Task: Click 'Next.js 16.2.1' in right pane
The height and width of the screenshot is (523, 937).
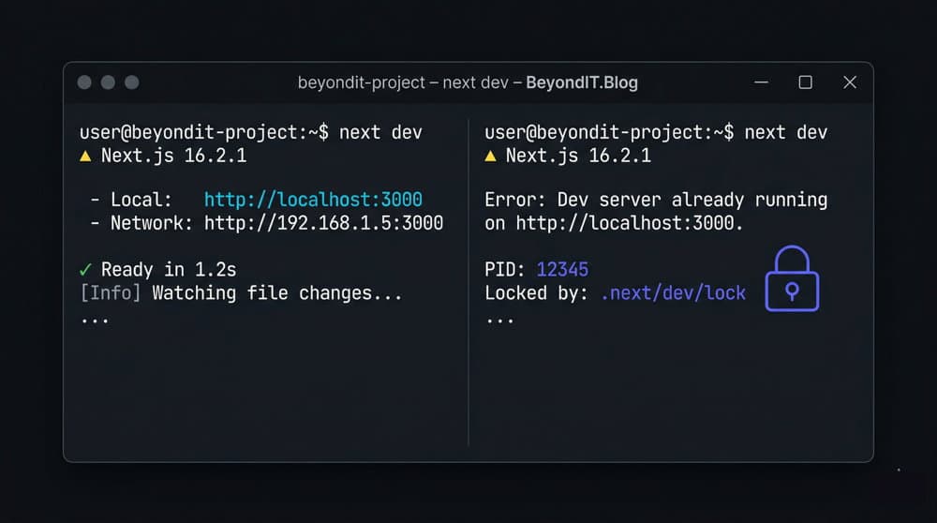Action: coord(578,156)
